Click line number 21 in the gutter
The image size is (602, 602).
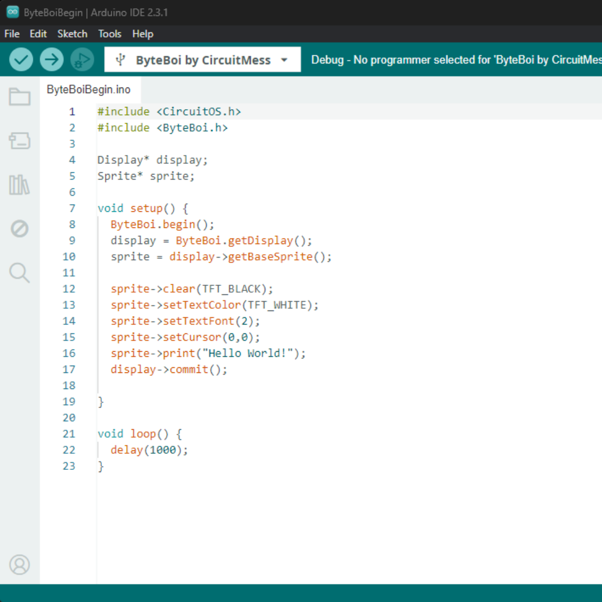(69, 434)
